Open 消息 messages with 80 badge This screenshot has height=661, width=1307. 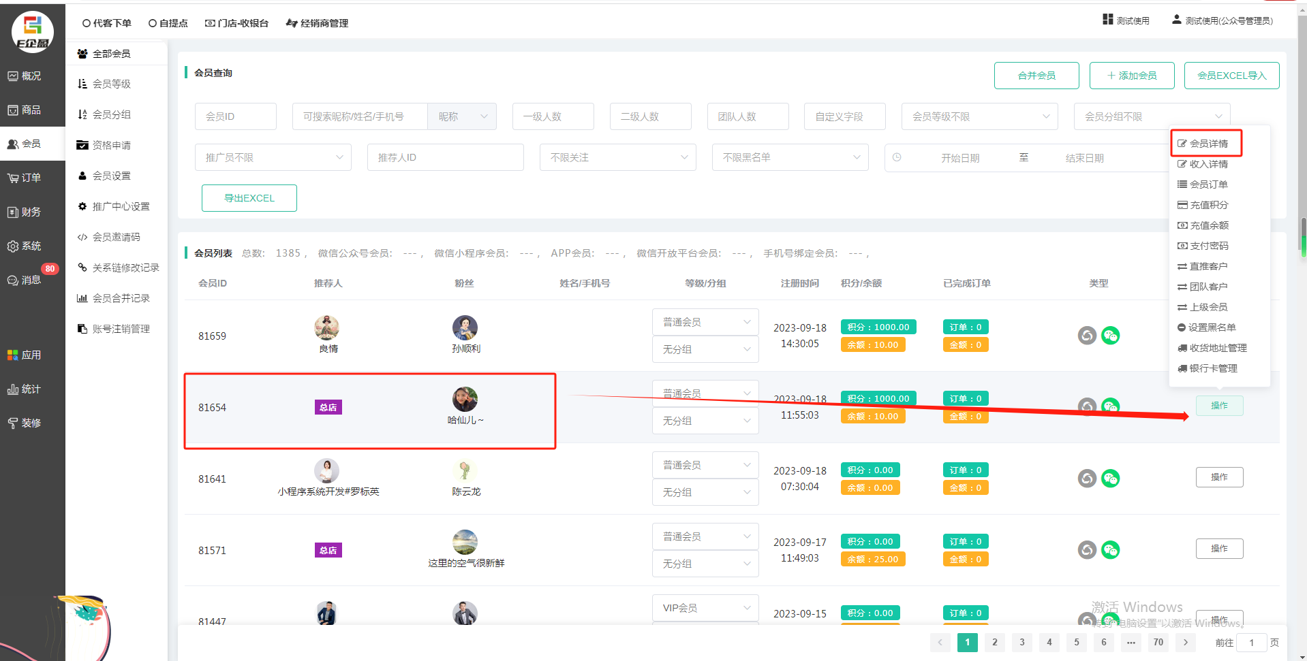(25, 280)
